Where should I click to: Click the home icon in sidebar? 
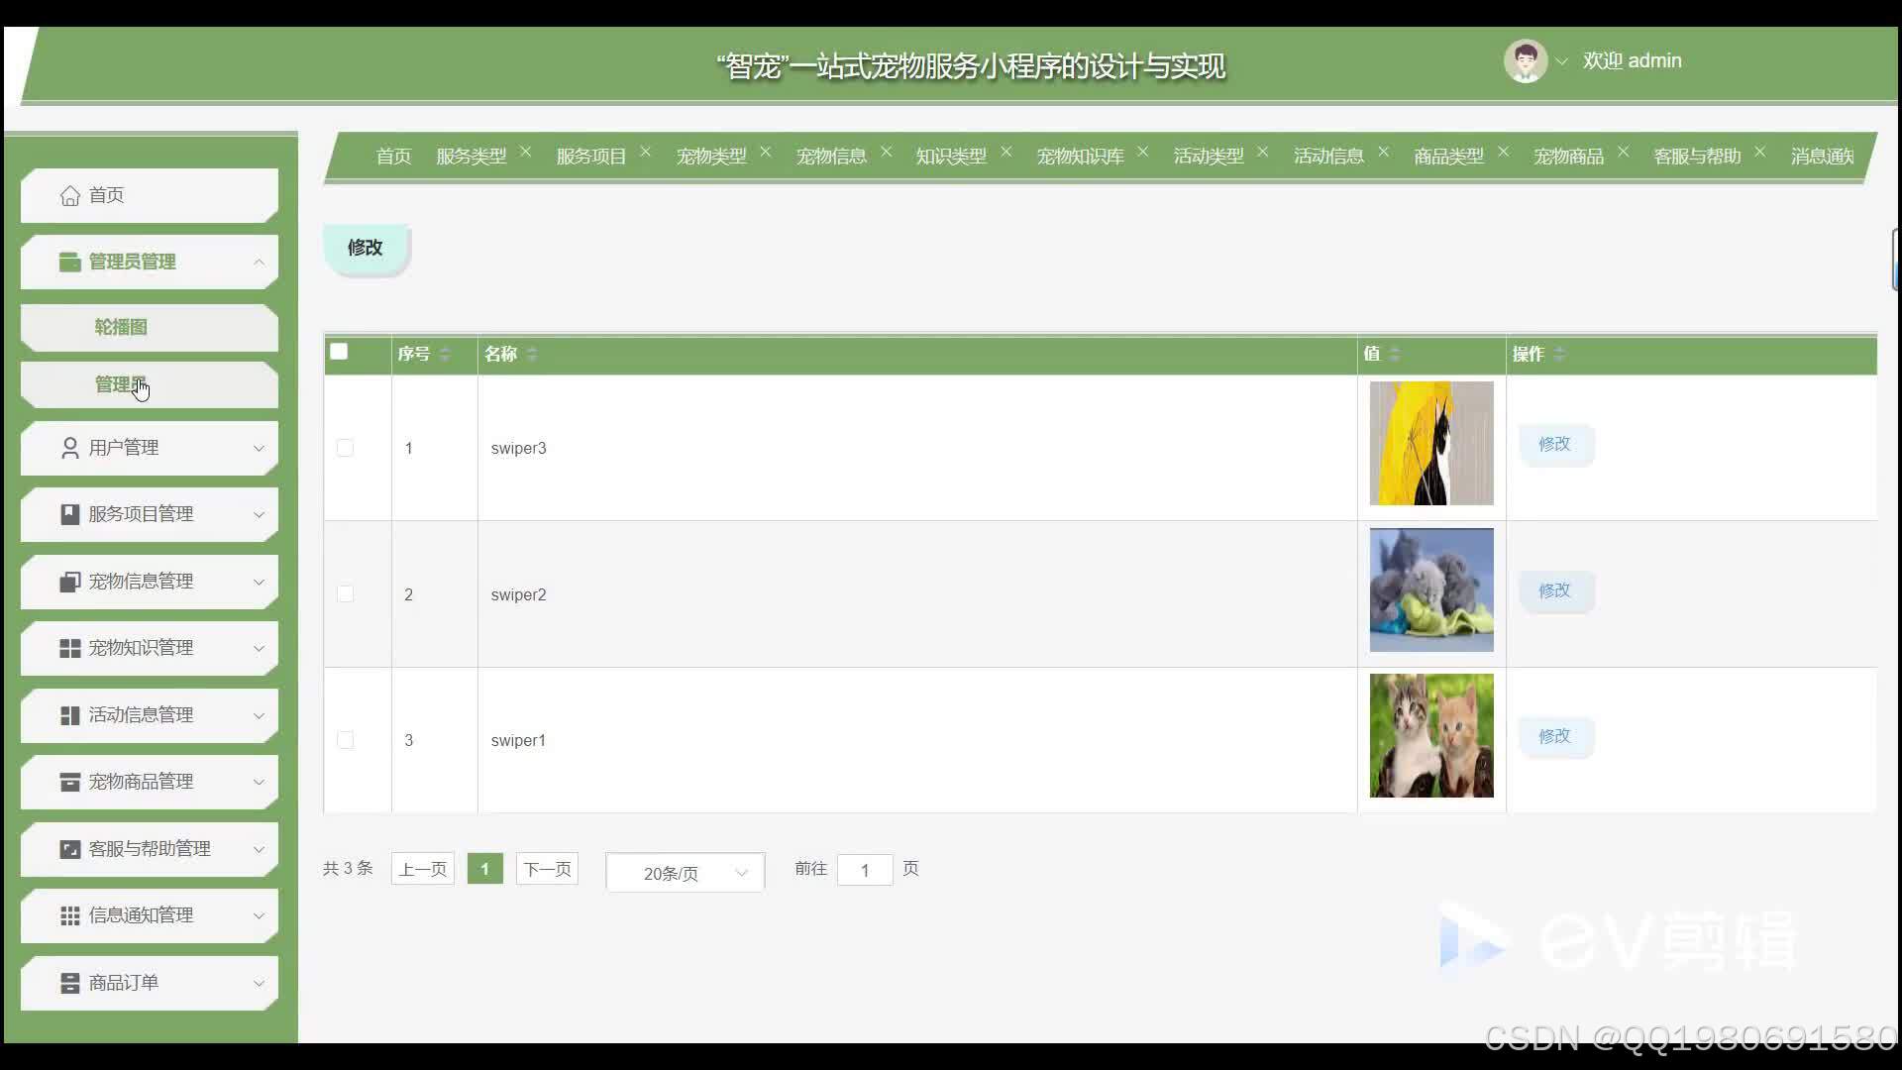[x=69, y=196]
